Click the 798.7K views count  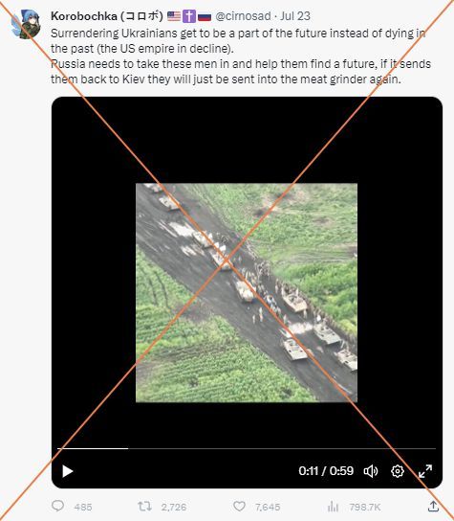365,507
